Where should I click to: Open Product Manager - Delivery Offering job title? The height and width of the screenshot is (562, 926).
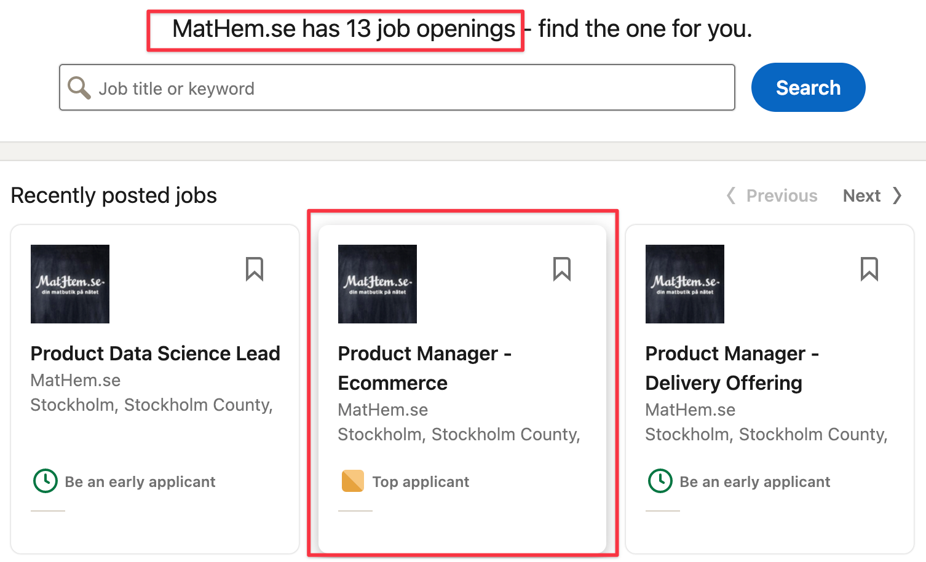click(x=732, y=368)
